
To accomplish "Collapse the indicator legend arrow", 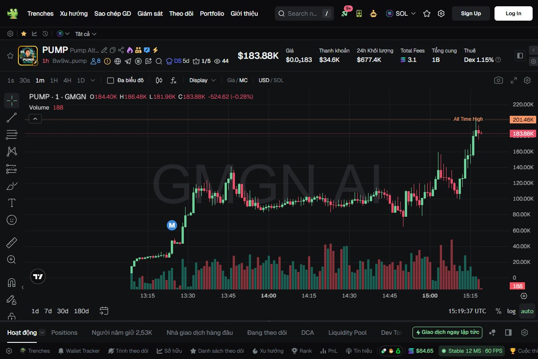I will 35,119.
